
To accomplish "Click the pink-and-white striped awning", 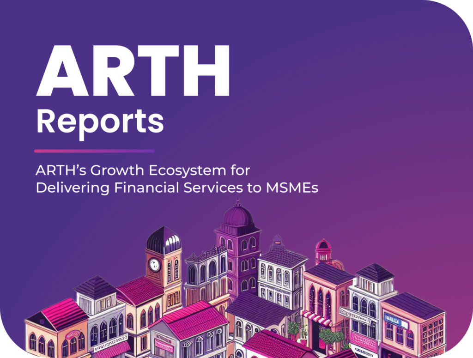I will pyautogui.click(x=317, y=318).
